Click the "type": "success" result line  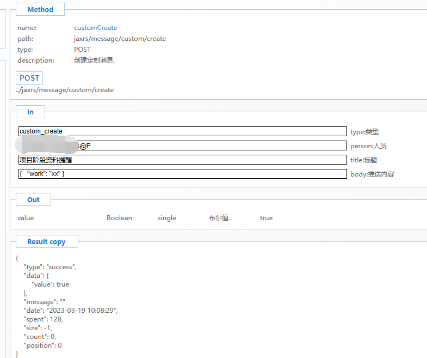pyautogui.click(x=50, y=266)
